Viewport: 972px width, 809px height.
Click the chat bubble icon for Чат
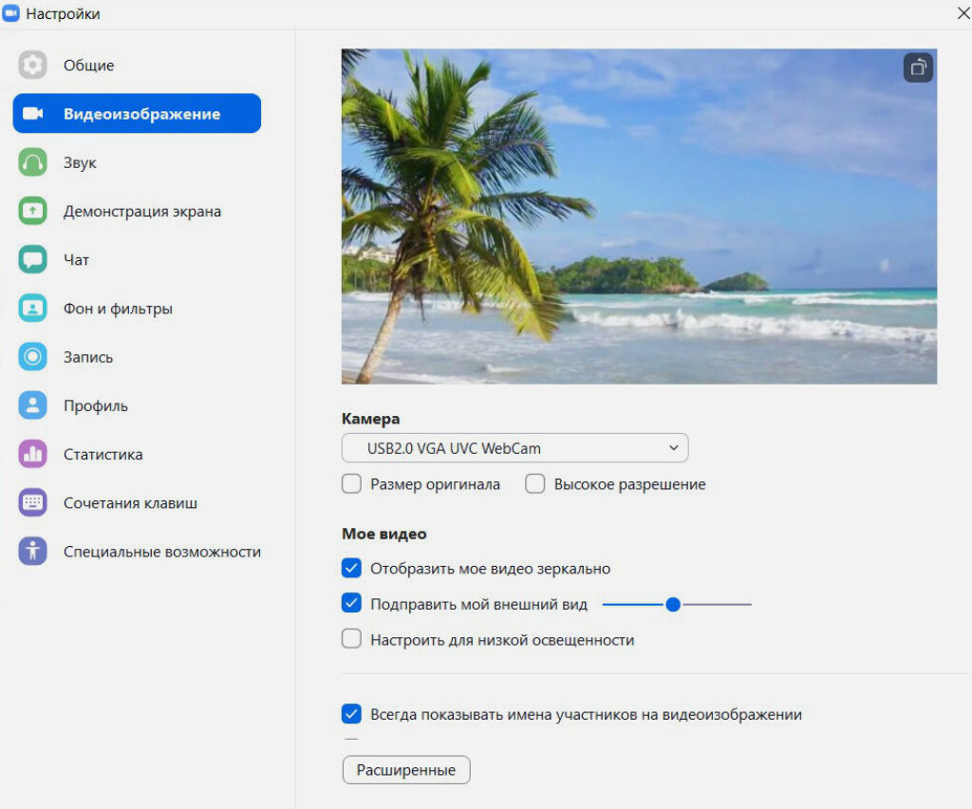point(32,259)
